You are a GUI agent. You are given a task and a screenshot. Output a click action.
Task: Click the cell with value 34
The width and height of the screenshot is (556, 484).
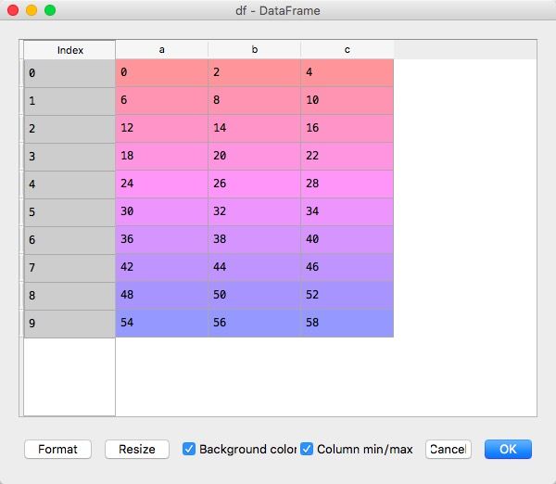coord(347,211)
